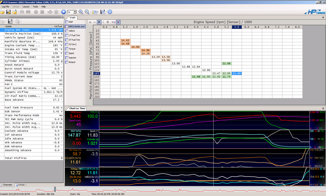
Task: Select the Total Misfires row
Action: [32, 158]
